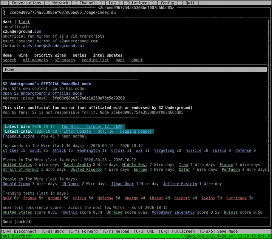
Task: Click the trending term 'energy'
Action: [x=131, y=198]
